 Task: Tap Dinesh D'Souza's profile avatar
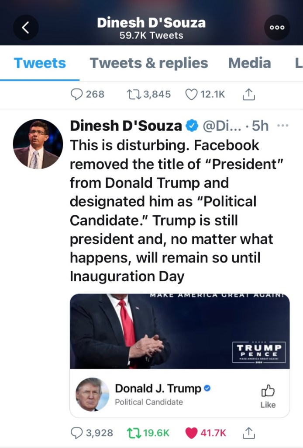(38, 144)
